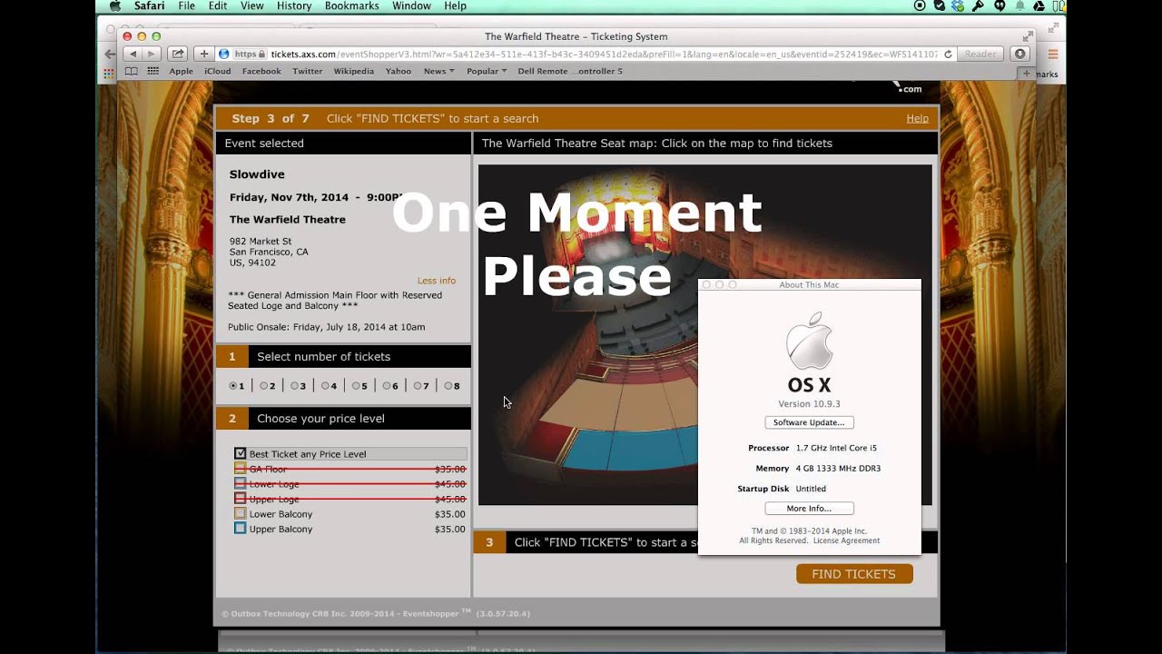This screenshot has width=1162, height=654.
Task: Select 1 ticket radio button
Action: pos(233,386)
